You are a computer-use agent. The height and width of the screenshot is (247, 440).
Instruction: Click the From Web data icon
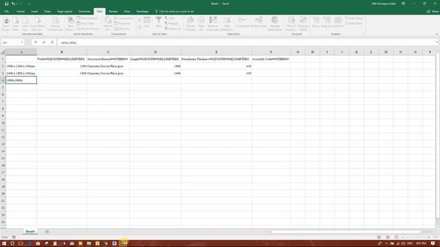[x=15, y=24]
